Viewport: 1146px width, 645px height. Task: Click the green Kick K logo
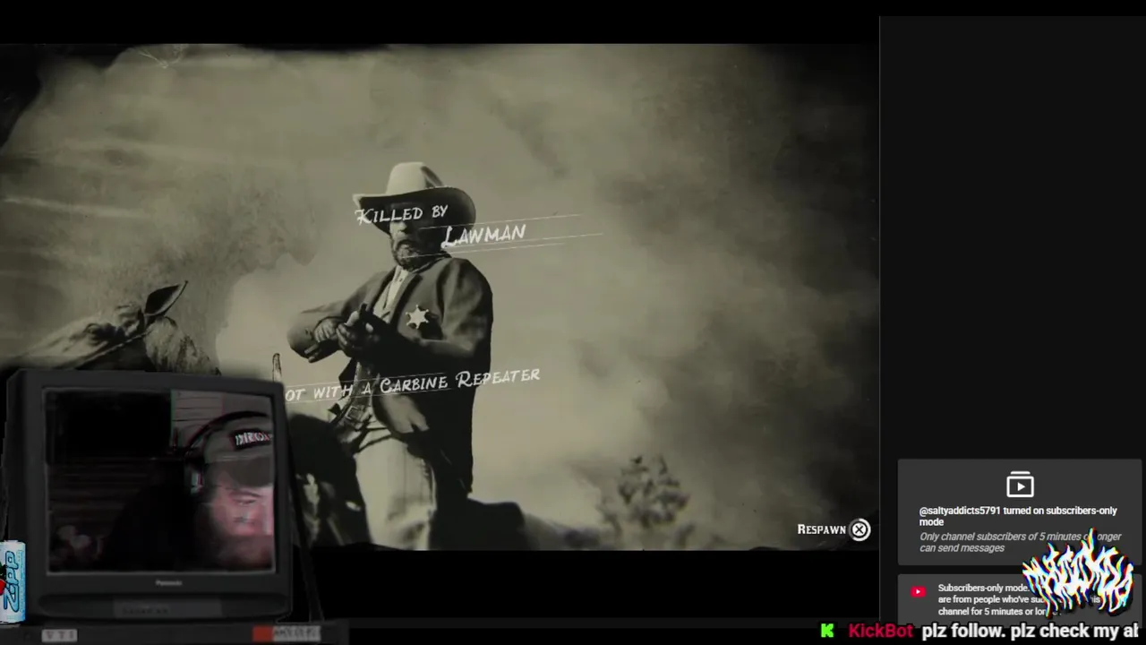827,631
